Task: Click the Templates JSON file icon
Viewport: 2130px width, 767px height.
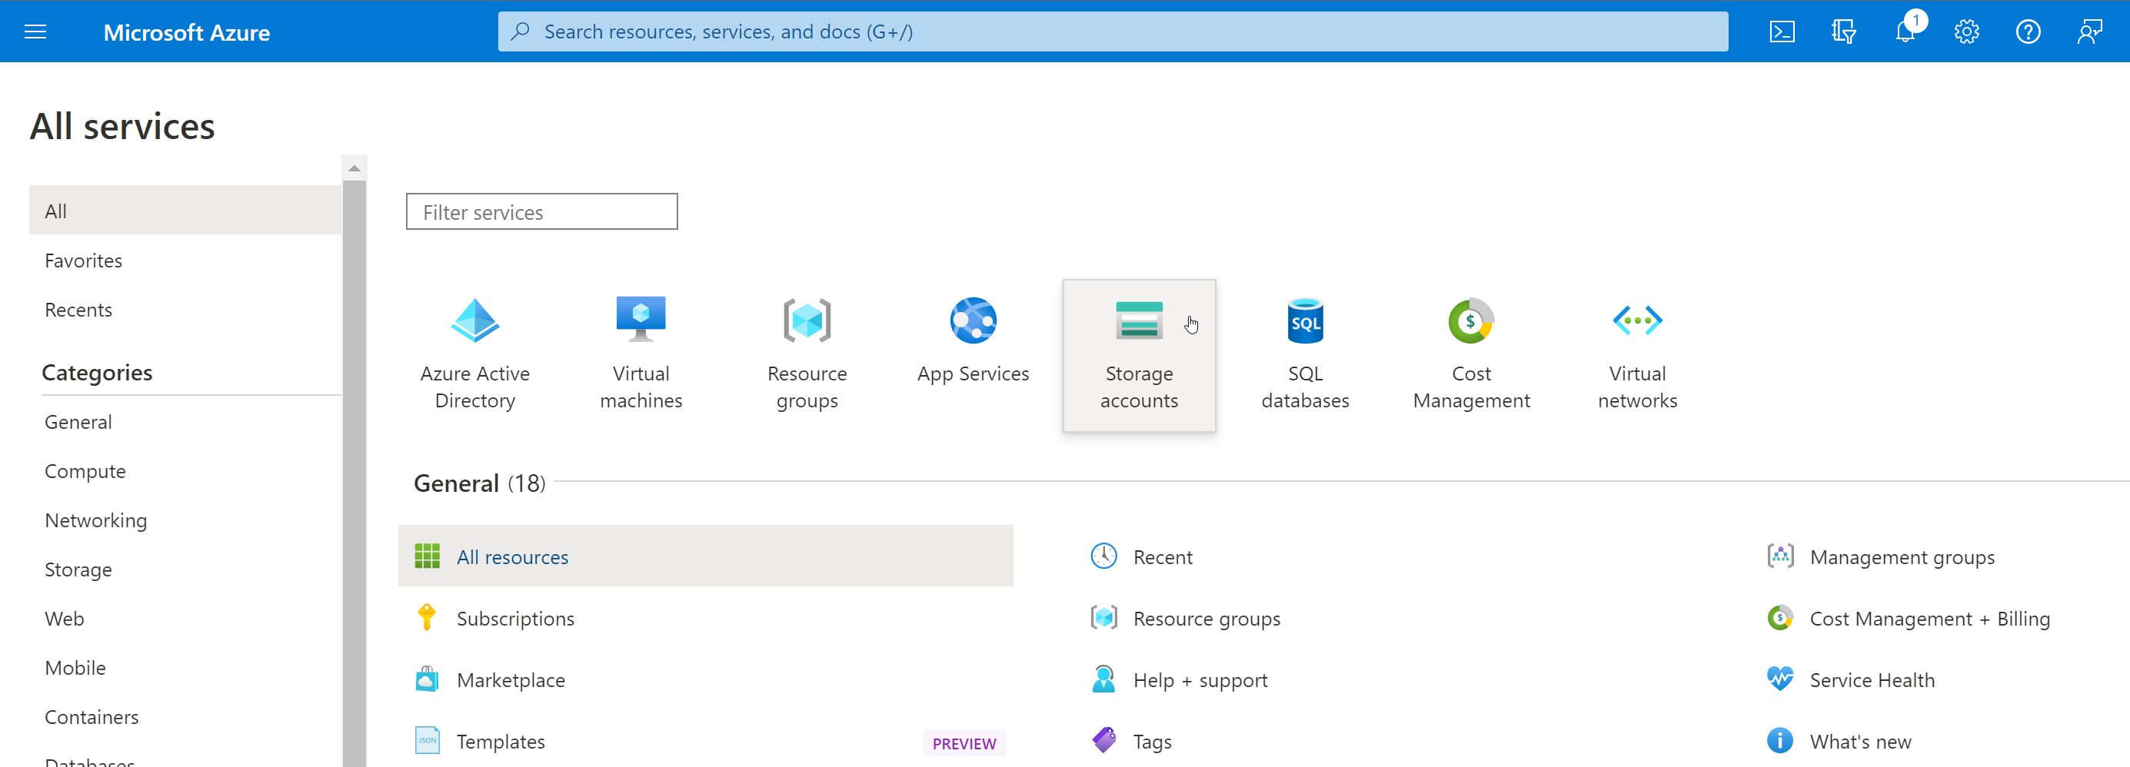Action: [427, 741]
